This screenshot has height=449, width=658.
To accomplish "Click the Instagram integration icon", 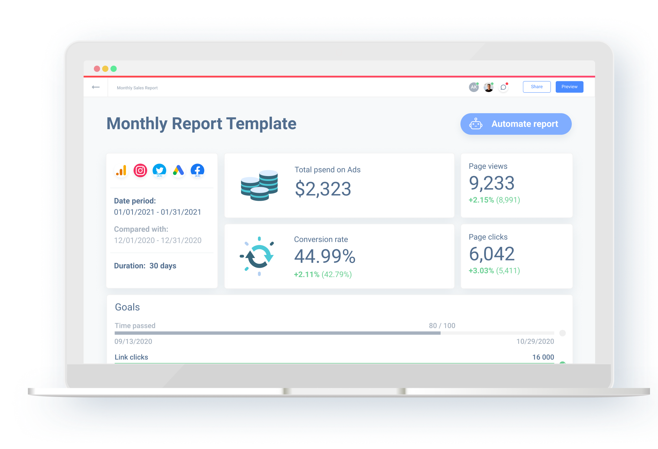I will coord(140,170).
